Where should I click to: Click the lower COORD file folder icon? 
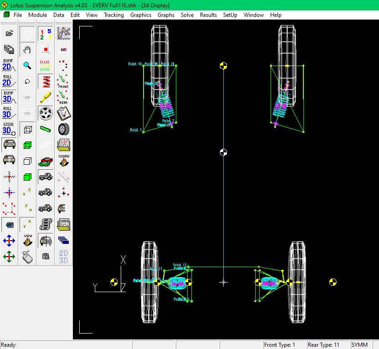64,225
